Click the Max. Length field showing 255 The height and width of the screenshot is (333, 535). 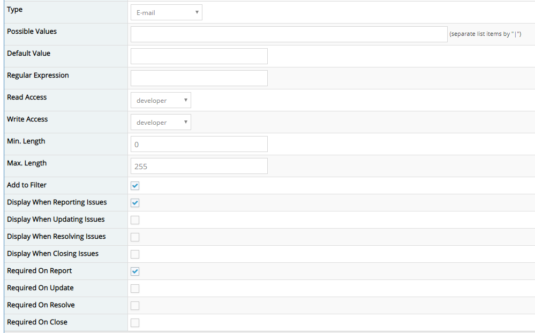pyautogui.click(x=199, y=166)
